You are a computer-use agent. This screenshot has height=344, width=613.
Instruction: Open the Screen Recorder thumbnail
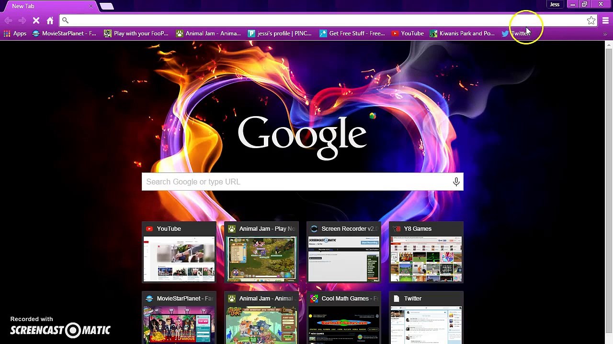pos(344,252)
